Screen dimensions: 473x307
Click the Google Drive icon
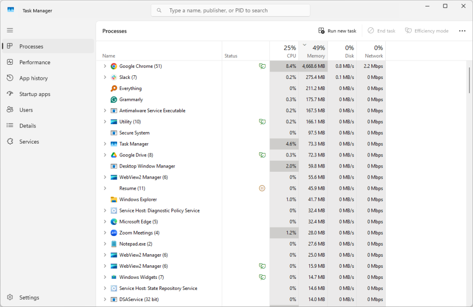pyautogui.click(x=114, y=155)
